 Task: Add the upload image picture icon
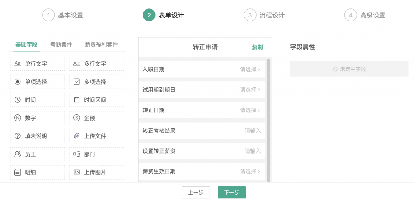coord(77,172)
